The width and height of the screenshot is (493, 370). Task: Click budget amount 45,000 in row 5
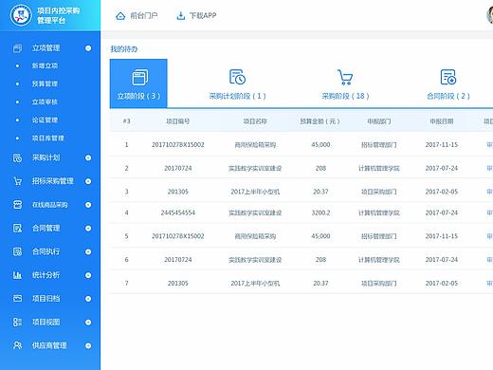point(320,236)
